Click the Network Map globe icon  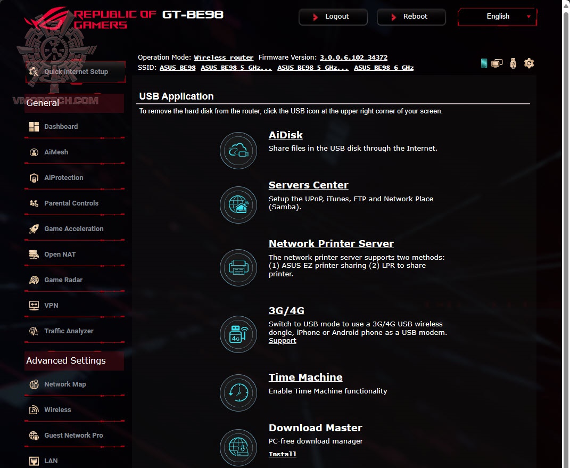[34, 384]
